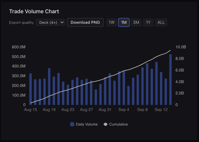199x142 pixels.
Task: Toggle the Cumulative legend marker
Action: click(105, 124)
